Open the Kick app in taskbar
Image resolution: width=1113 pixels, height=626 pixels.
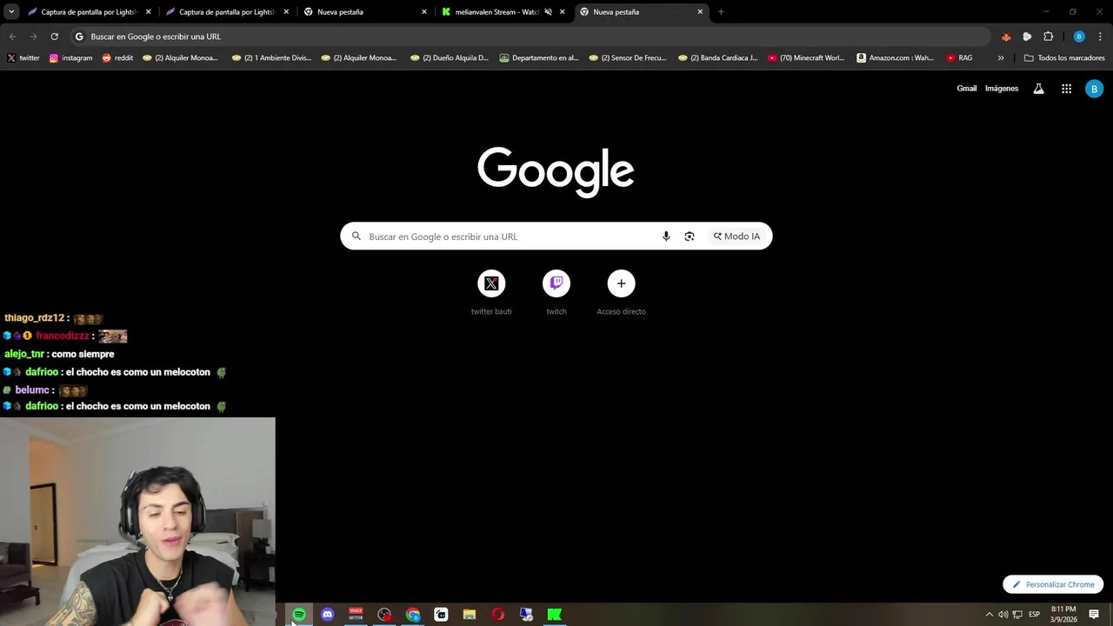[x=554, y=615]
